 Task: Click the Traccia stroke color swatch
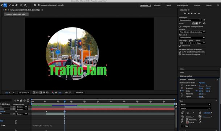coord(187,122)
